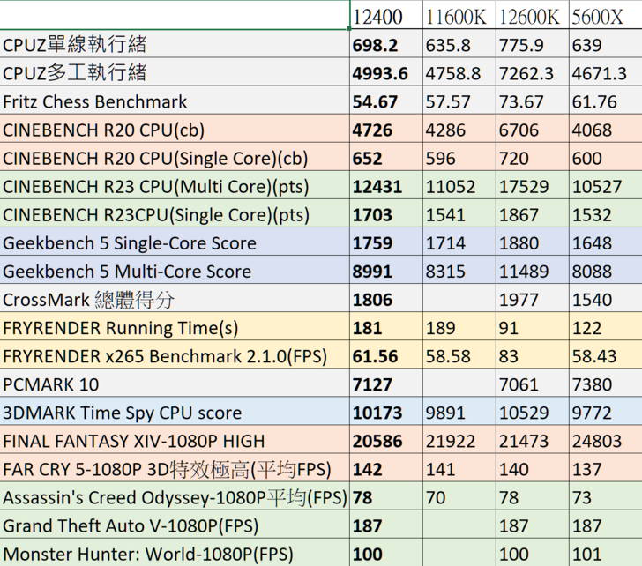Viewport: 642px width, 566px height.
Task: Click 3DMARK Time Spy CPU score label
Action: pyautogui.click(x=175, y=411)
